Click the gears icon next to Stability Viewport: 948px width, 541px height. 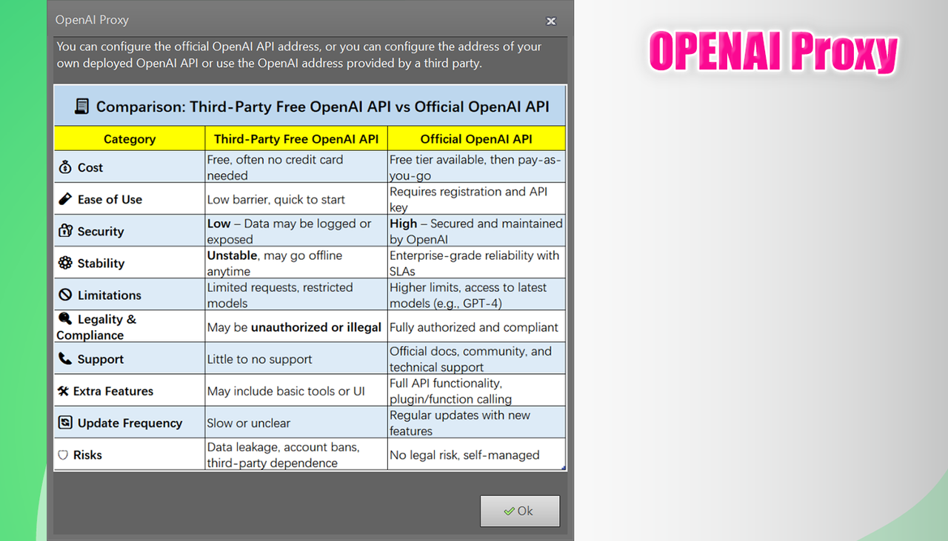(x=64, y=263)
